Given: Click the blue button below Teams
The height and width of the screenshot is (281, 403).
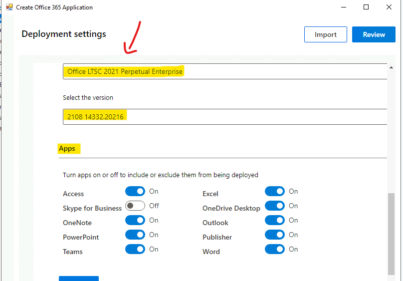Looking at the screenshot, I should click(79, 279).
